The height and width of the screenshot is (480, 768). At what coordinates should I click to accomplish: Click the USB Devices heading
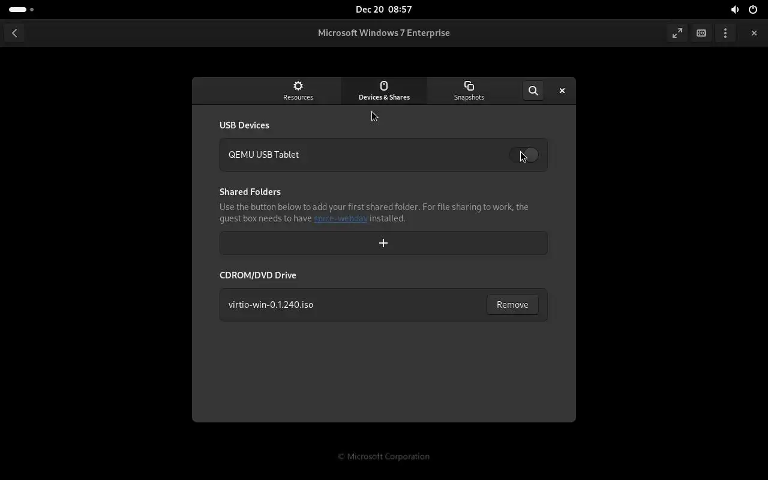(x=244, y=125)
